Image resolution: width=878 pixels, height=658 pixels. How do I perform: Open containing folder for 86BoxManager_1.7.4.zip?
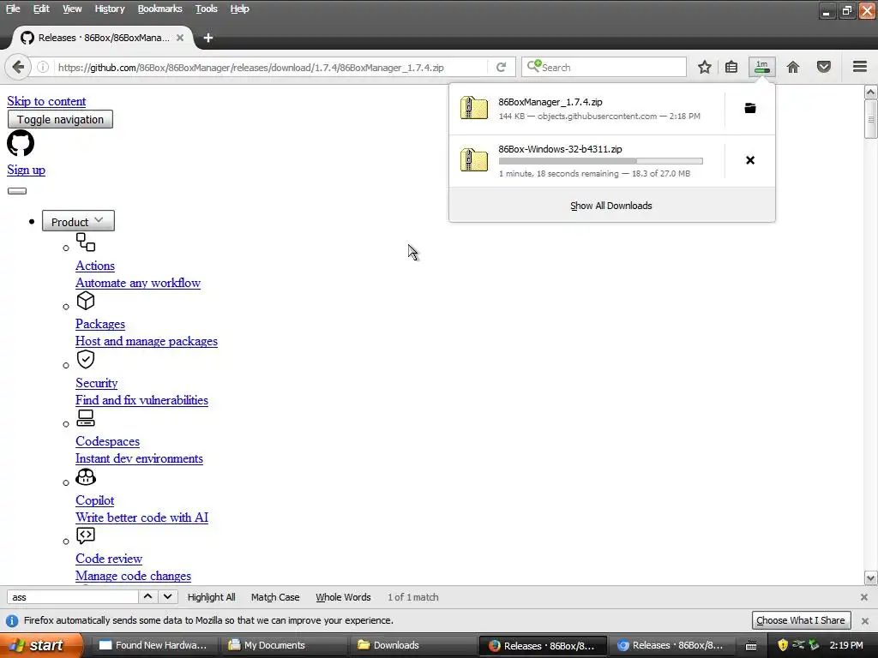(750, 108)
